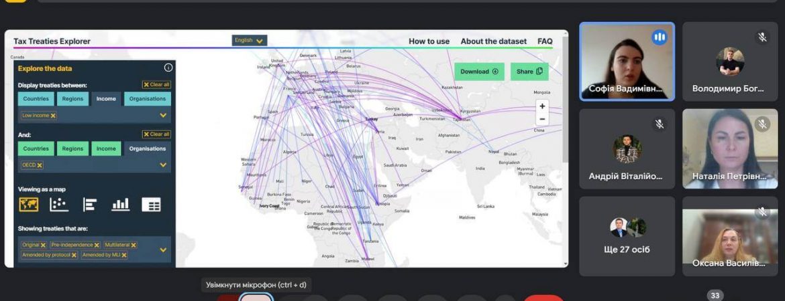785x301 pixels.
Task: Remove the Original treaty filter tag
Action: (x=43, y=245)
